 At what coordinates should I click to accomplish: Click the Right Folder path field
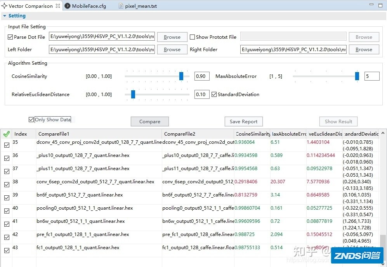click(x=293, y=49)
